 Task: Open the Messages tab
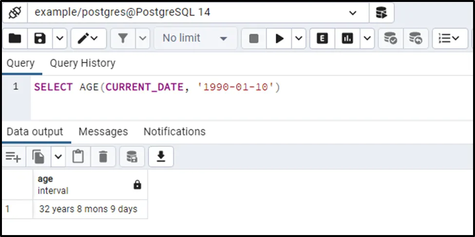point(103,132)
